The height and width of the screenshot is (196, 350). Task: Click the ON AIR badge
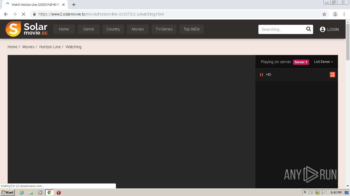[x=332, y=75]
